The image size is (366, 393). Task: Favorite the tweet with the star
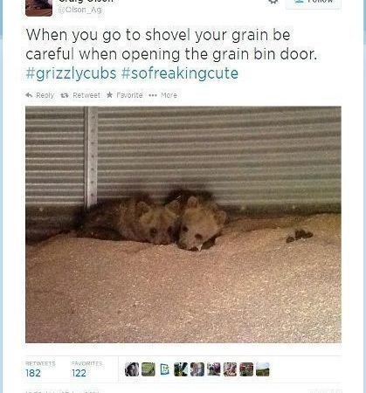click(124, 95)
